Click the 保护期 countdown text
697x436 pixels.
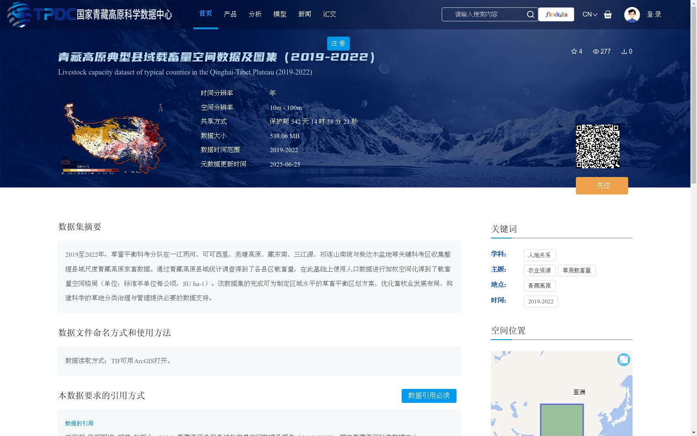[x=314, y=122]
